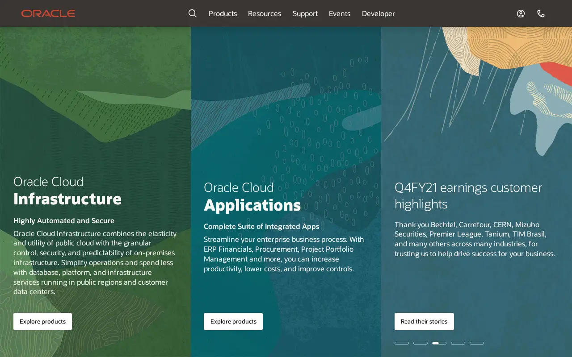Image resolution: width=572 pixels, height=357 pixels.
Task: Select the fourth carousel slide indicator
Action: coord(458,343)
